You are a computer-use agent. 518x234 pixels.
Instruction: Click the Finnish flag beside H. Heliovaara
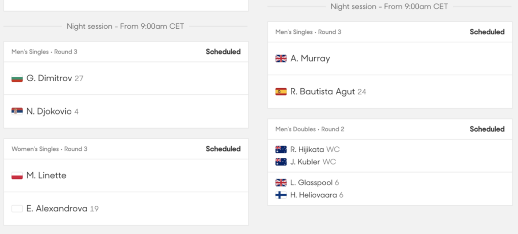(281, 195)
